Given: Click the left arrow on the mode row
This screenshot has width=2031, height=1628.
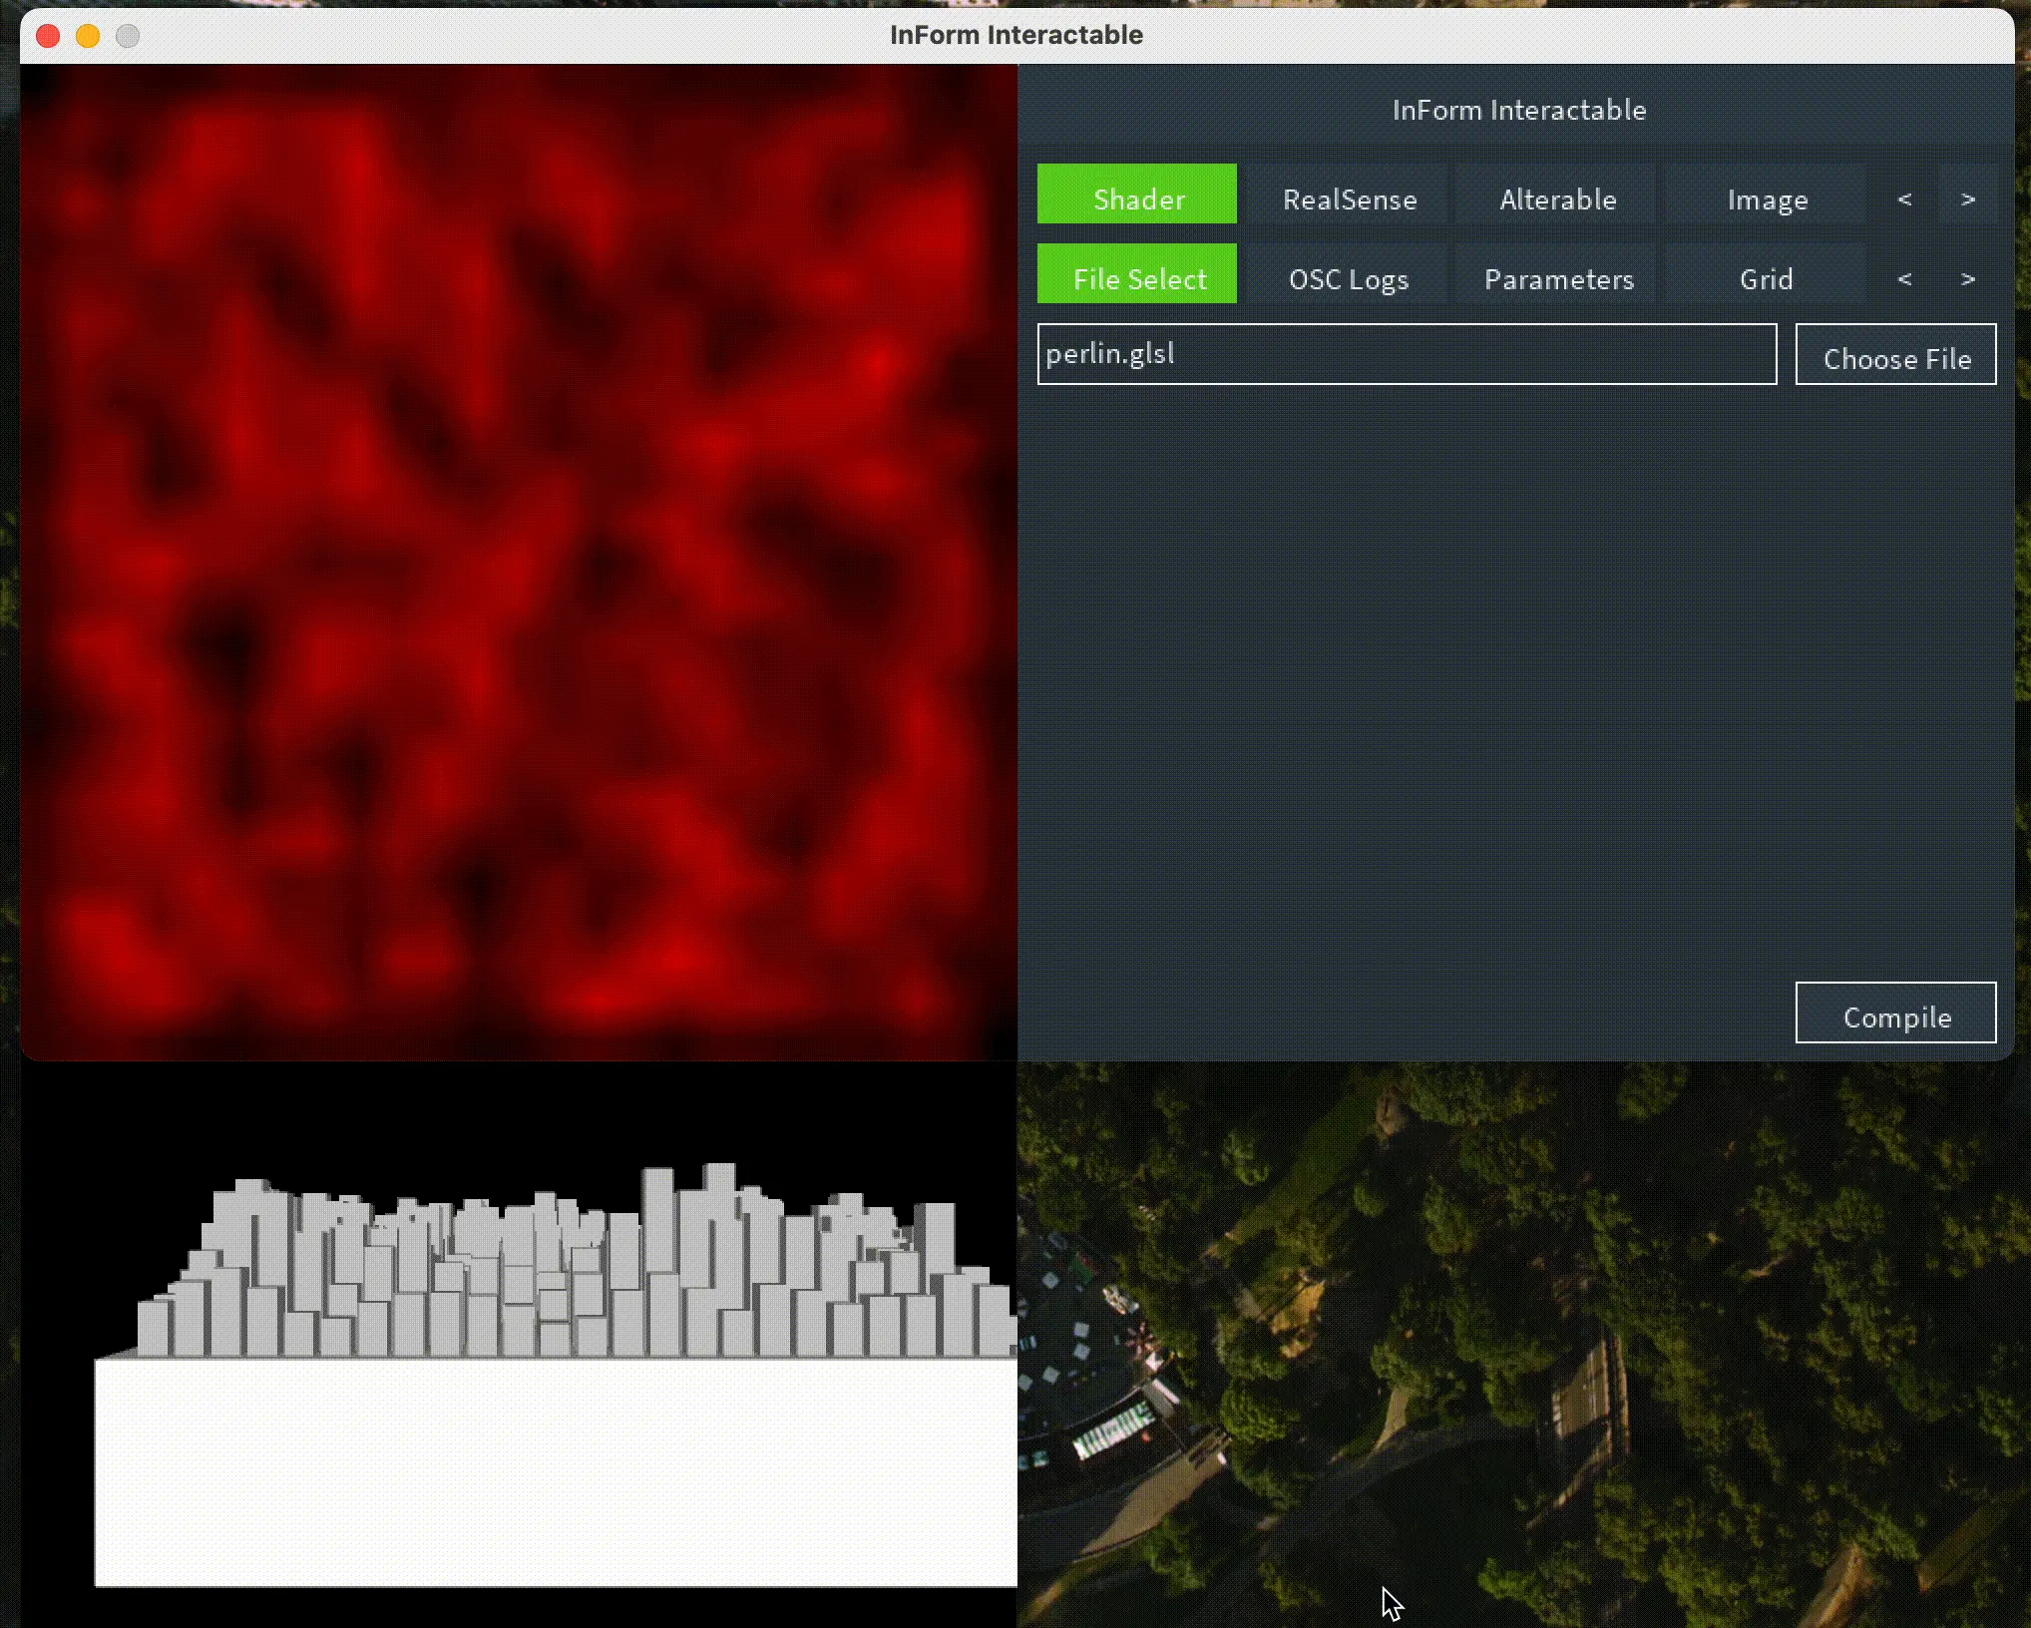Looking at the screenshot, I should tap(1903, 198).
